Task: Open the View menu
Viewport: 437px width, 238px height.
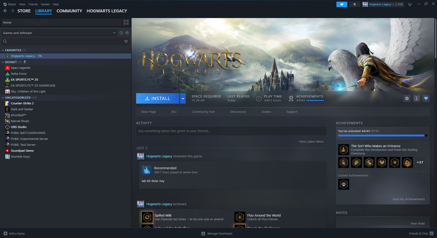Action: [22, 4]
